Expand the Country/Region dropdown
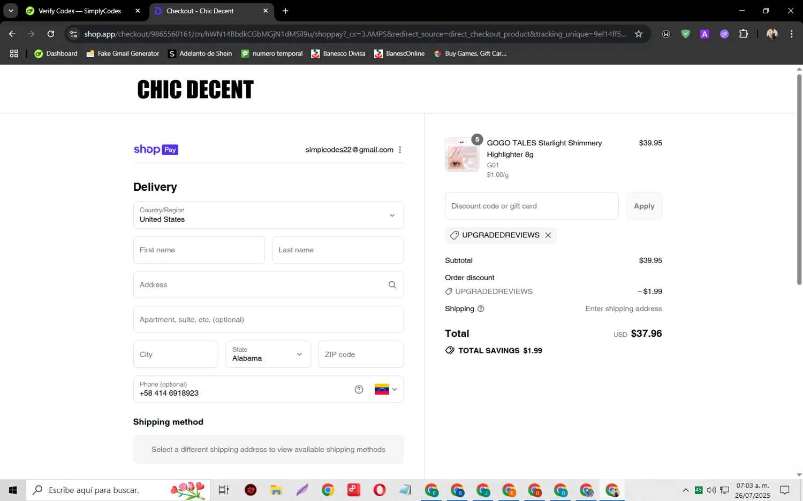Image resolution: width=803 pixels, height=501 pixels. tap(268, 215)
